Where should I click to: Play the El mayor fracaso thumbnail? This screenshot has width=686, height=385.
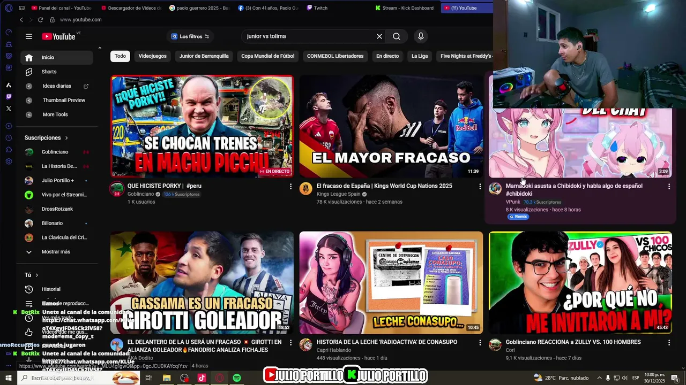[x=391, y=126]
